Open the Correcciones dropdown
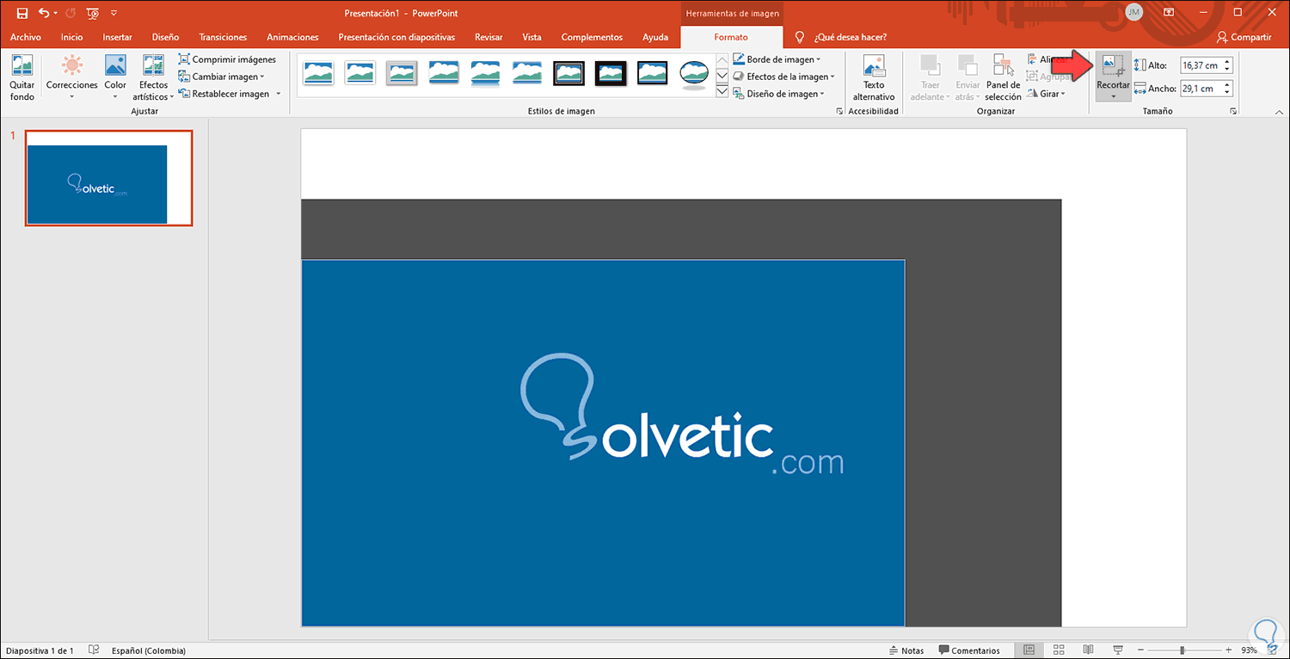This screenshot has width=1290, height=659. 72,78
